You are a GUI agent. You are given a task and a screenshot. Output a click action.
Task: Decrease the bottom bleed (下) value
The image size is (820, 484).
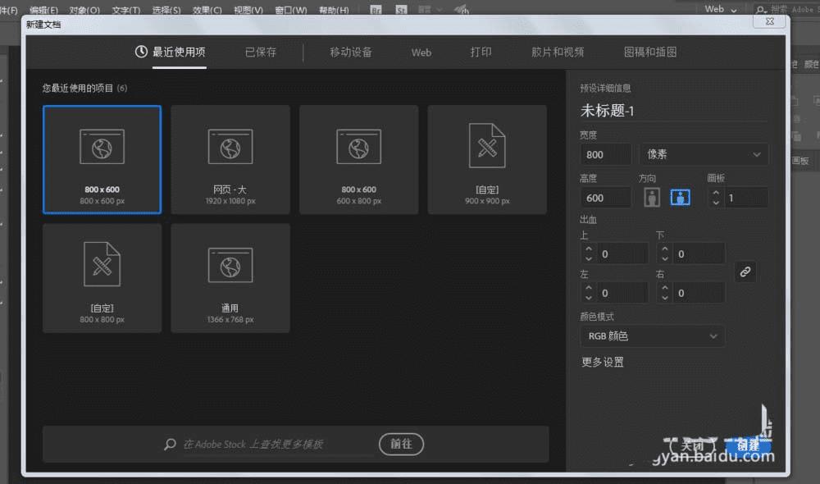click(665, 258)
